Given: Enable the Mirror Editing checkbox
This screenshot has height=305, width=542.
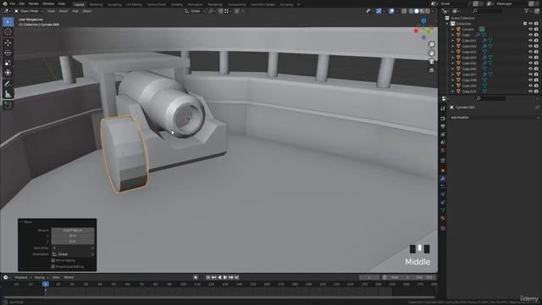Looking at the screenshot, I should [x=53, y=260].
